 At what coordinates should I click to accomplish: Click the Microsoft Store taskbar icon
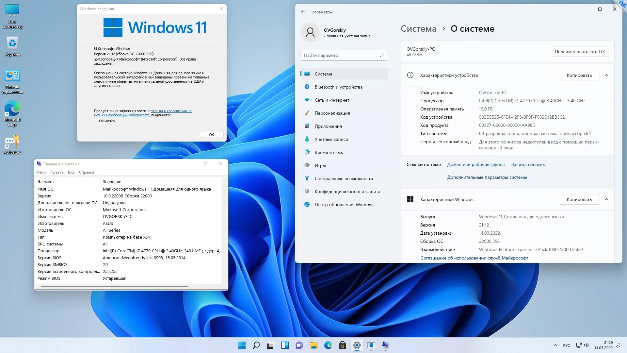[342, 345]
